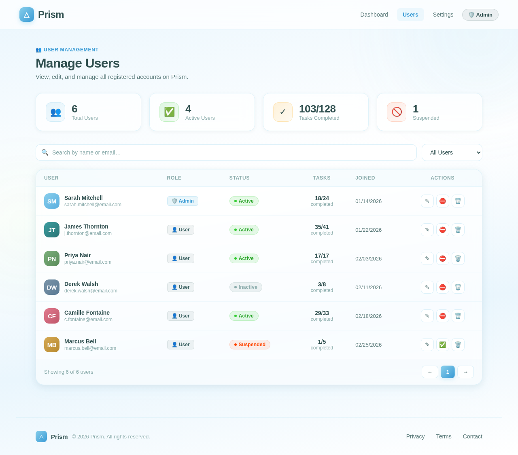Click the trash icon for Derek Walsh

(458, 287)
